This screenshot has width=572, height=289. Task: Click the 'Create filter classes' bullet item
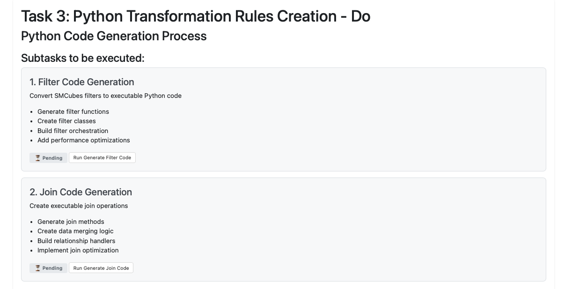coord(66,121)
